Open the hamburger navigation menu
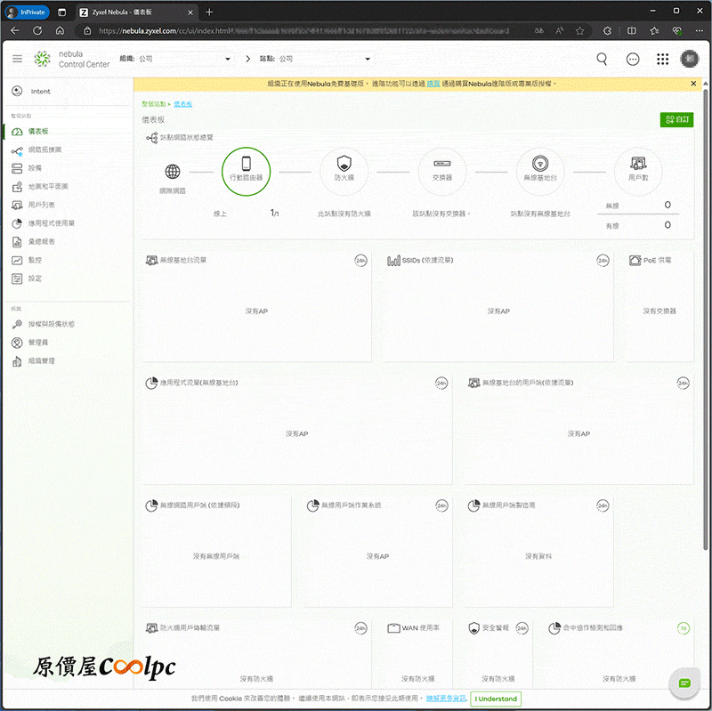The height and width of the screenshot is (711, 712). point(17,59)
